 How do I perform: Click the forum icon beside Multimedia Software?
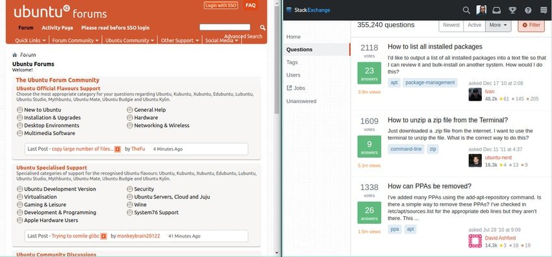point(19,133)
